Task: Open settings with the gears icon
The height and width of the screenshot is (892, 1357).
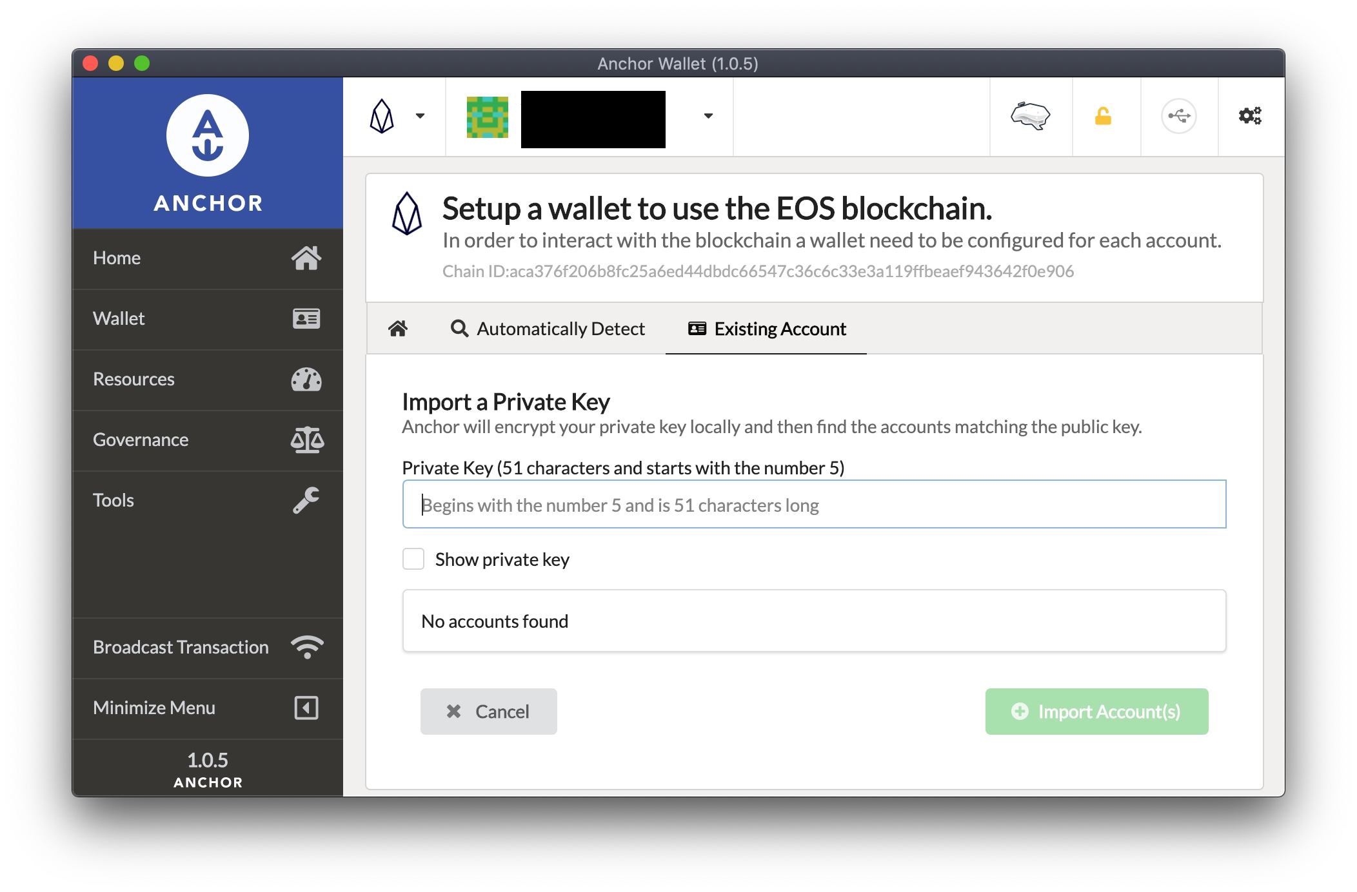Action: point(1249,116)
